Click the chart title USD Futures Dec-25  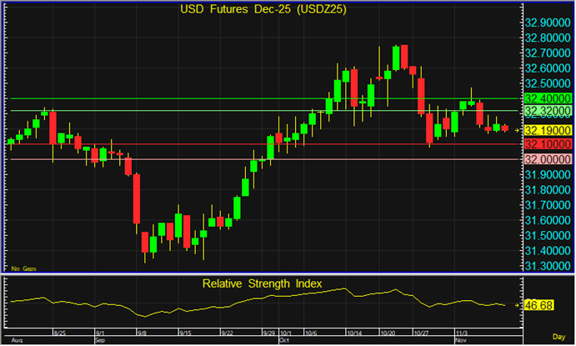(x=261, y=10)
